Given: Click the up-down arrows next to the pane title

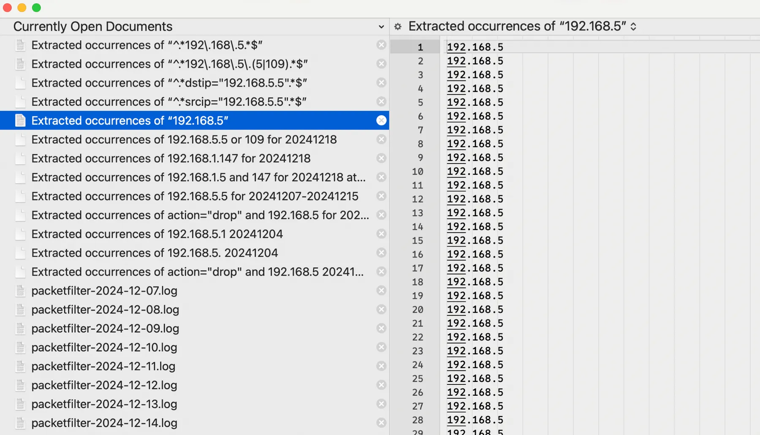Looking at the screenshot, I should [x=633, y=26].
